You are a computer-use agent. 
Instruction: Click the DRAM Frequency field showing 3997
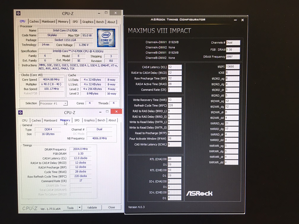coord(233,57)
